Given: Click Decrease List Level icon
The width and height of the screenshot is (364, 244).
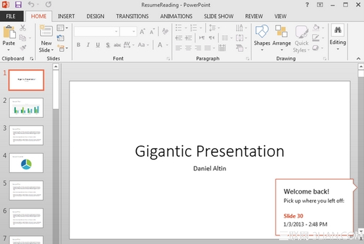Looking at the screenshot, I should coord(179,38).
